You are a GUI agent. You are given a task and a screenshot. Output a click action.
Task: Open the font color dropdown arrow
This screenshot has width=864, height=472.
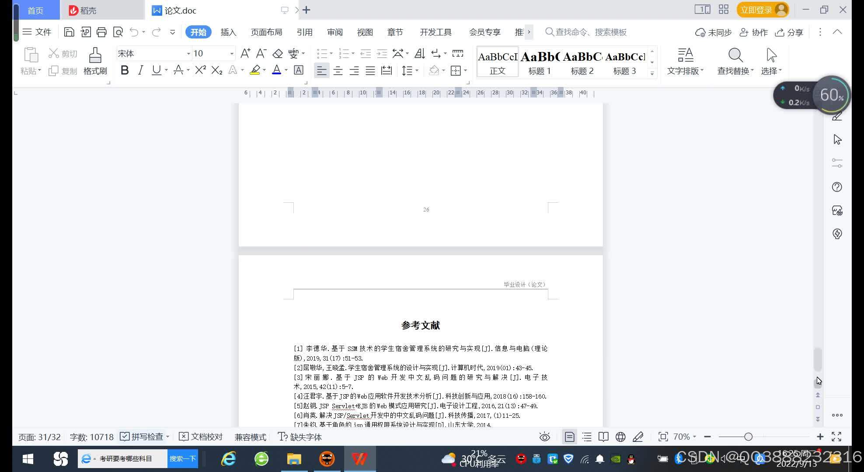(x=286, y=70)
